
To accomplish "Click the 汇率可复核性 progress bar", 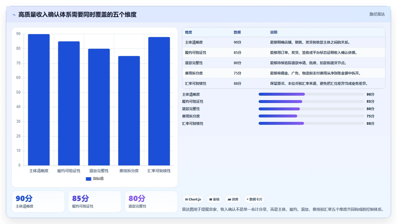I will tap(311, 123).
